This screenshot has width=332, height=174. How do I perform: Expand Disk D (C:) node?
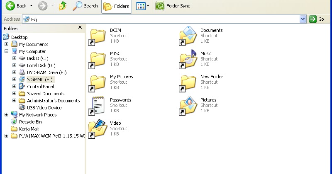point(14,58)
